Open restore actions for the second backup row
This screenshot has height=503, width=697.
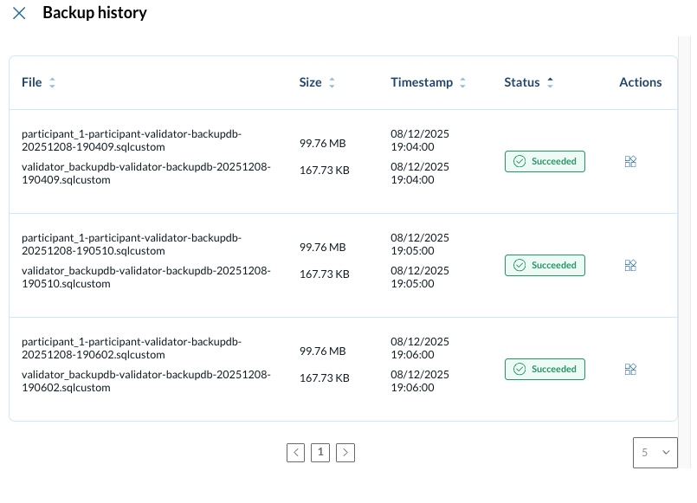point(630,265)
